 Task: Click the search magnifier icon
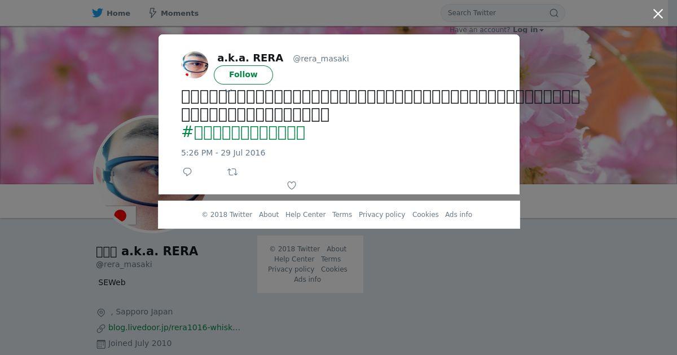pyautogui.click(x=554, y=13)
